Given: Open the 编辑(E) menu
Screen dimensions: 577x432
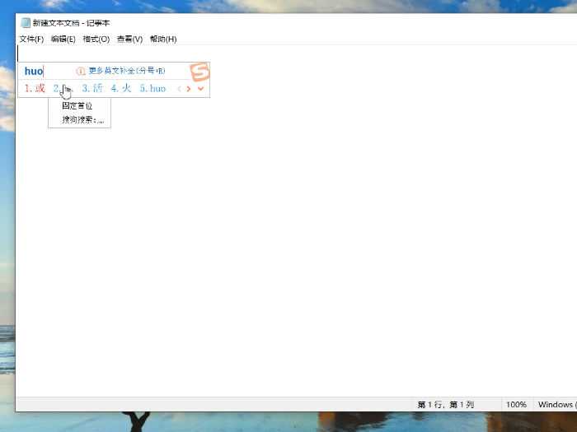Looking at the screenshot, I should (63, 39).
